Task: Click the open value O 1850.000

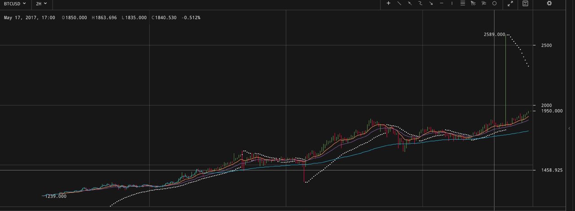Action: click(x=75, y=18)
